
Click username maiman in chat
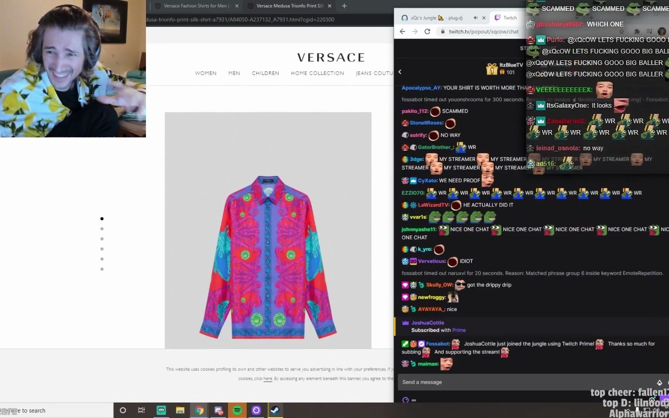pyautogui.click(x=428, y=364)
